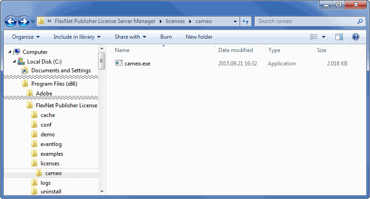Select Local Disk (C:) in tree
This screenshot has width=370, height=199.
tap(44, 62)
